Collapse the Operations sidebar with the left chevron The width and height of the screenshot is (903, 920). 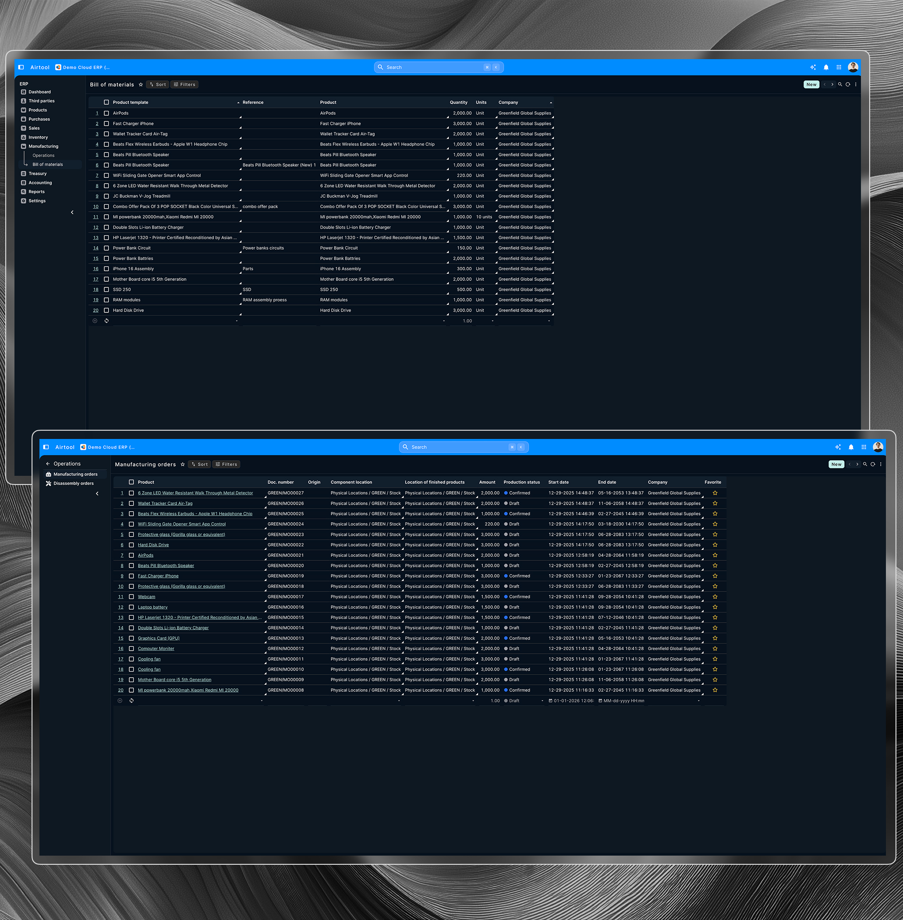[97, 494]
